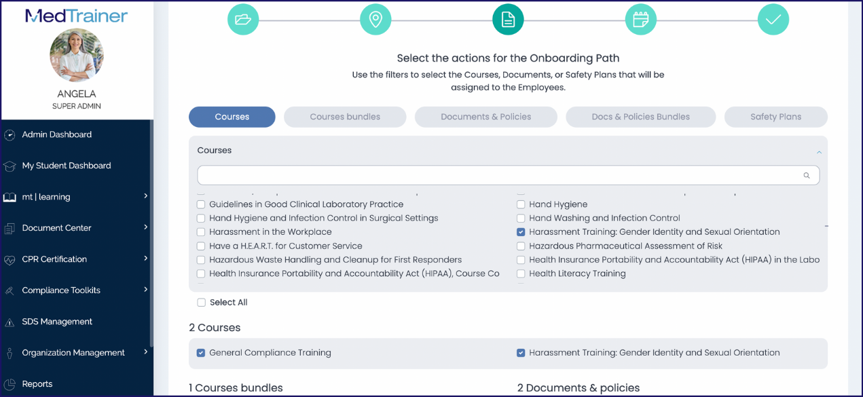Collapse the Courses panel chevron

click(x=819, y=152)
